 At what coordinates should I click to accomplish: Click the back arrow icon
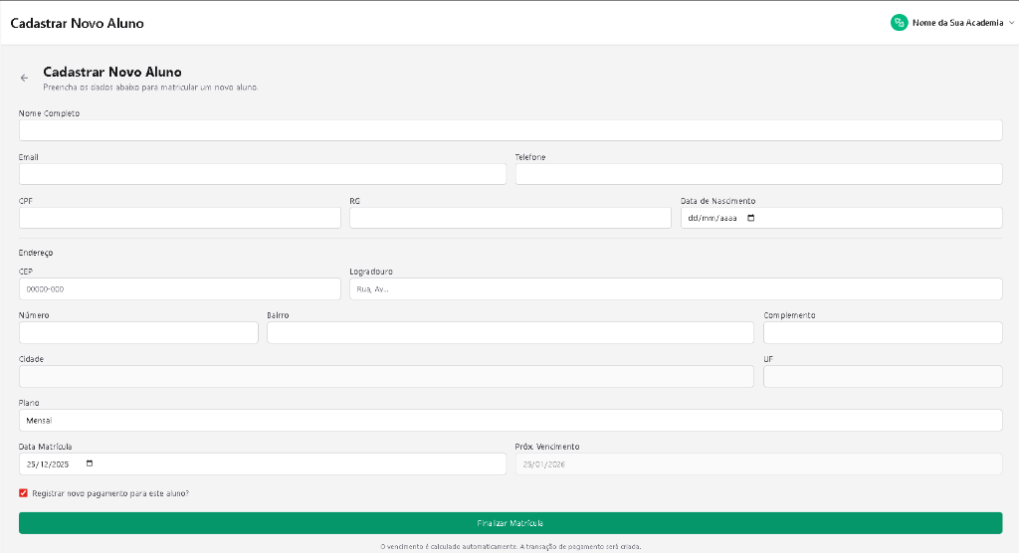point(24,78)
